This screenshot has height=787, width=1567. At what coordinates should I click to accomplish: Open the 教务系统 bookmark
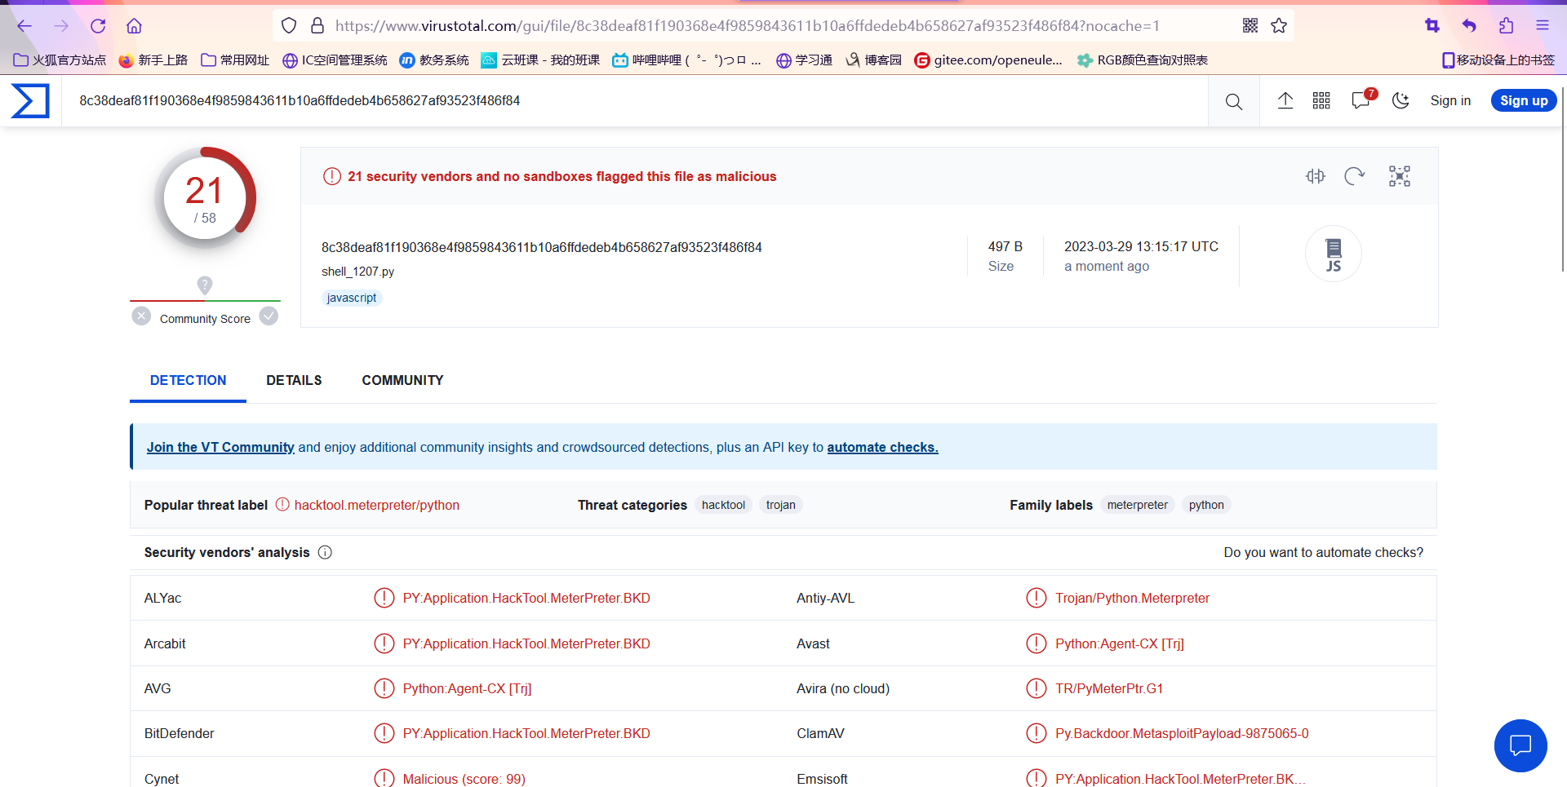[434, 60]
